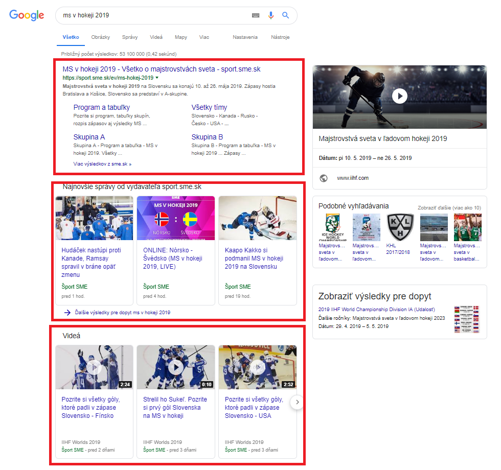This screenshot has height=470, width=501.
Task: Open the www.iihf.com website link
Action: 353,178
